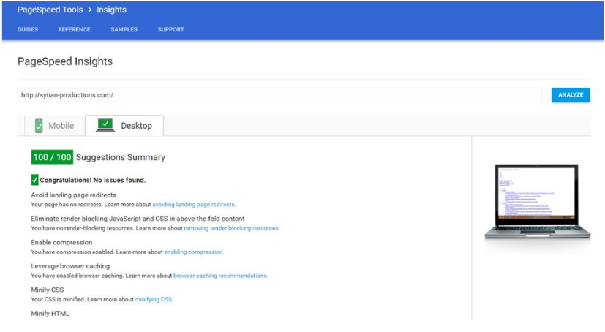
Task: Click the 'Minify CSS' rule title
Action: pyautogui.click(x=48, y=290)
